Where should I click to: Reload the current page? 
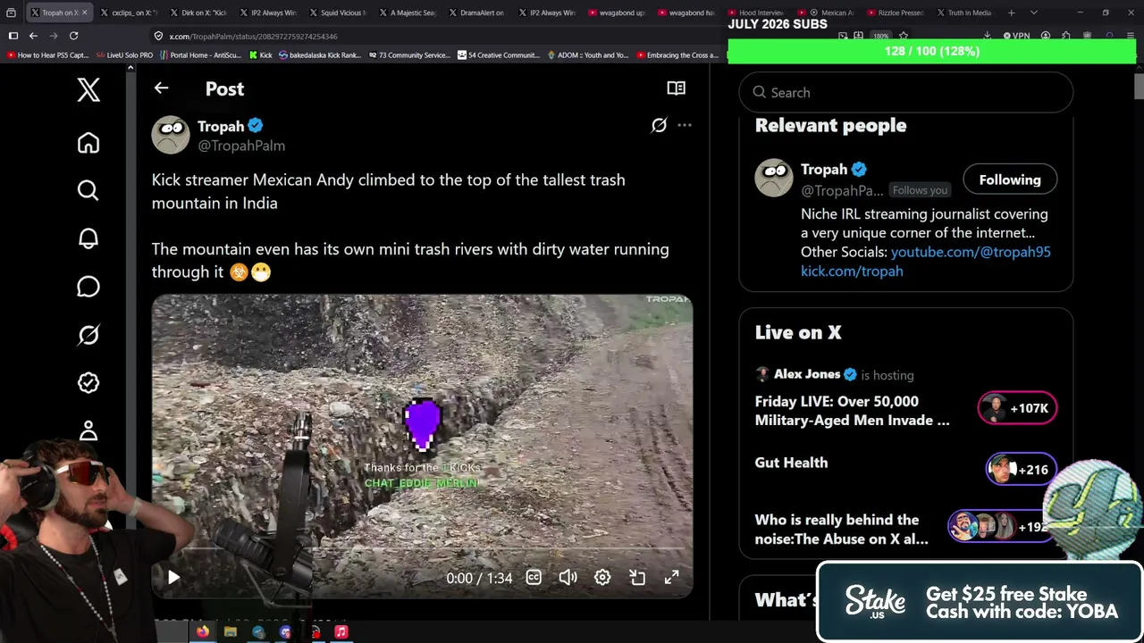point(73,36)
